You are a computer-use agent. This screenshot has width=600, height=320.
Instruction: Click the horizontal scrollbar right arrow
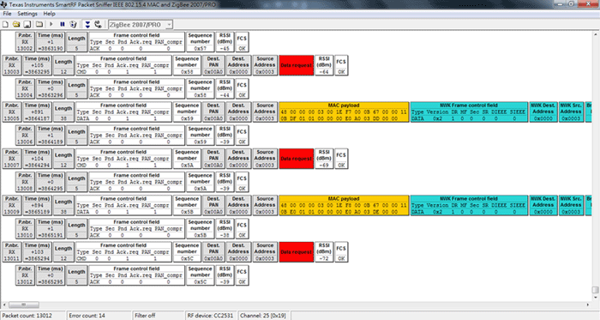[x=588, y=305]
